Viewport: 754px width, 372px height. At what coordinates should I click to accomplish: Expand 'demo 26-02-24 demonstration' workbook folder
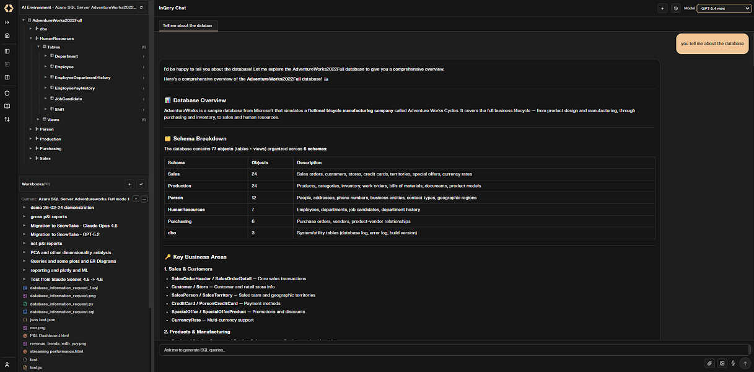[x=24, y=208]
